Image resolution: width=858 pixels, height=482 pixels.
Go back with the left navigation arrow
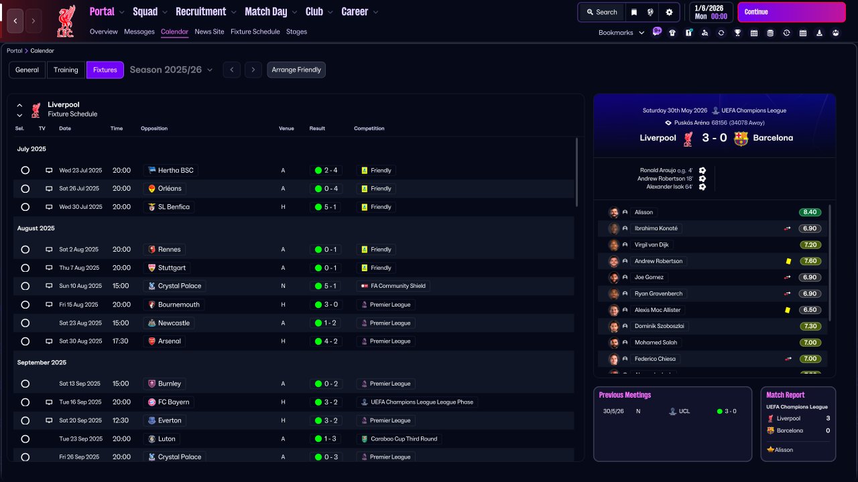tap(15, 21)
